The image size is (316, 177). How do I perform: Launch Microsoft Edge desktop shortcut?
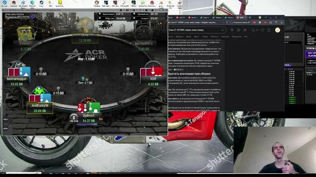[x=32, y=3]
